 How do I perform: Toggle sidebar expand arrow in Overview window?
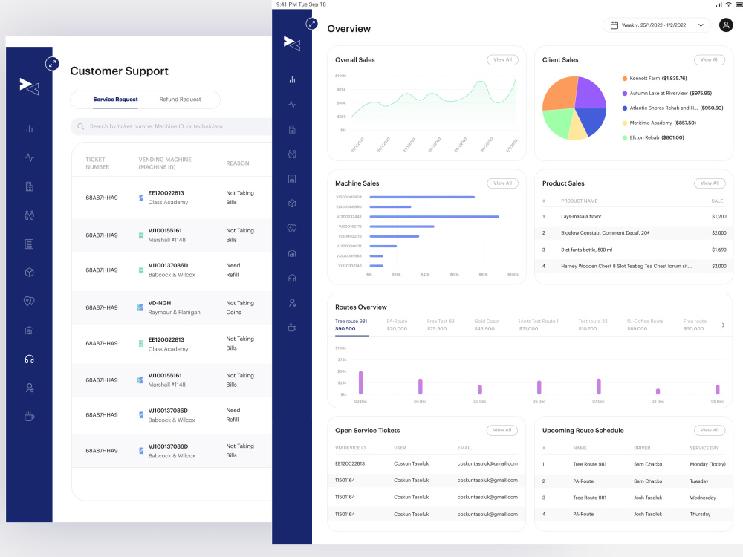[311, 23]
